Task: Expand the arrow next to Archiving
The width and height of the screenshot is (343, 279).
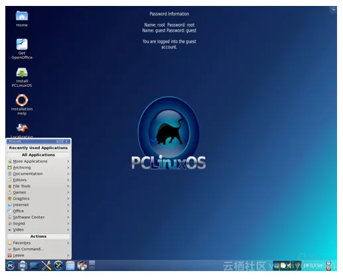Action: coord(68,168)
